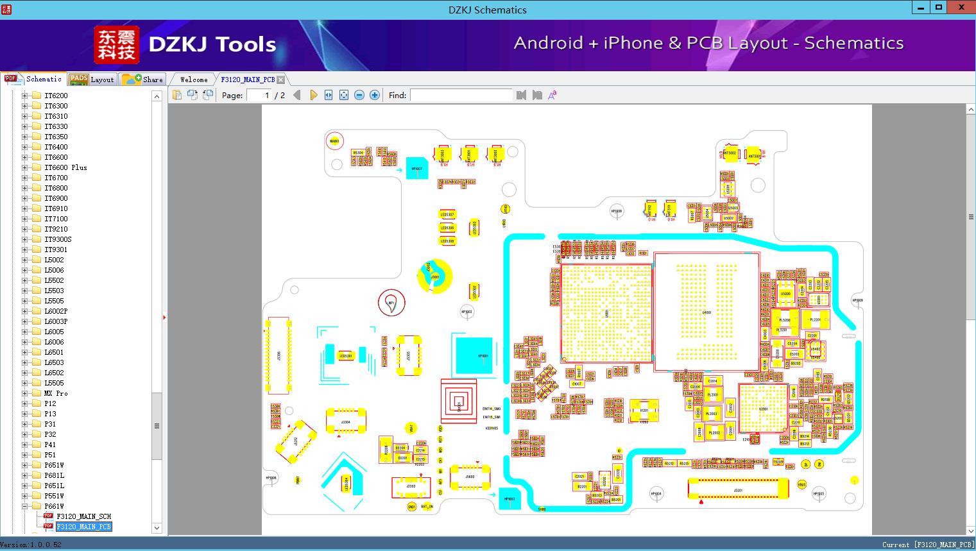Click the document viewer scrollbar thumb
Image resolution: width=976 pixels, height=551 pixels.
pyautogui.click(x=971, y=217)
